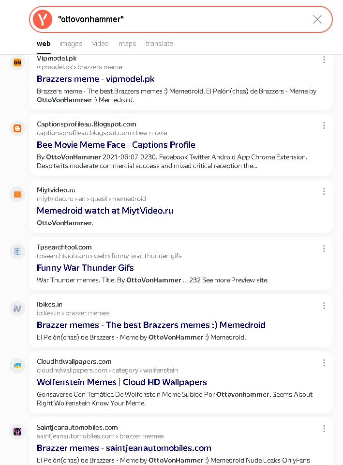This screenshot has height=465, width=343.
Task: Click the search field containing "ottovonhammer"
Action: coord(181,19)
